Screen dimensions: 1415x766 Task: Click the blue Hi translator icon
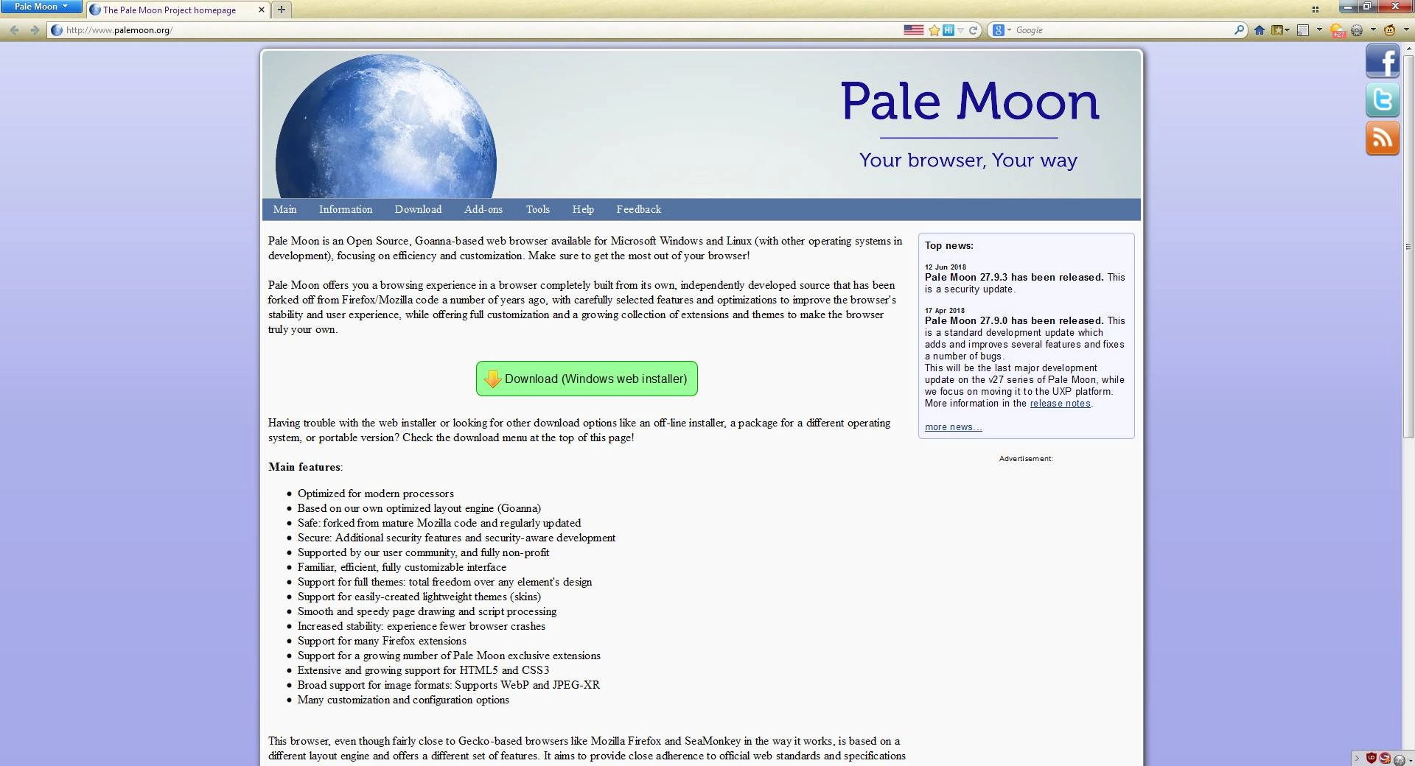click(948, 30)
